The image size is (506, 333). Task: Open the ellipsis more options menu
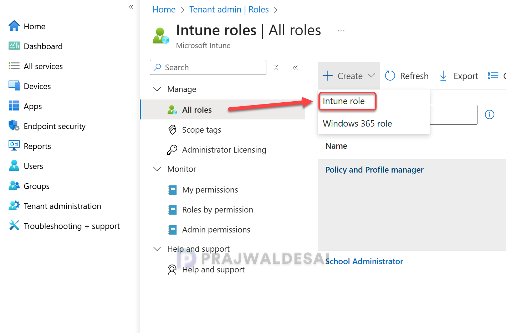coord(341,31)
